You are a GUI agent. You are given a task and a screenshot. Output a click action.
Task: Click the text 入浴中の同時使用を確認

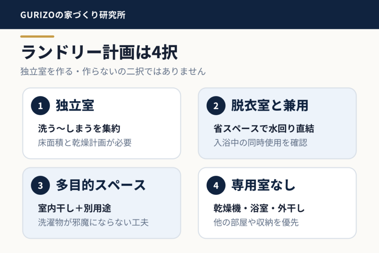pos(261,143)
